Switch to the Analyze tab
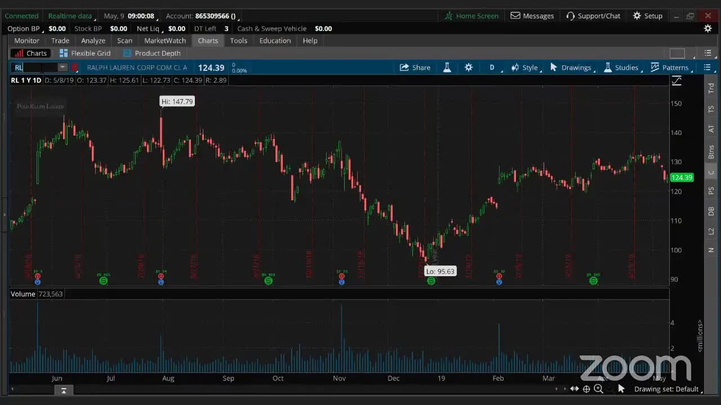 94,40
